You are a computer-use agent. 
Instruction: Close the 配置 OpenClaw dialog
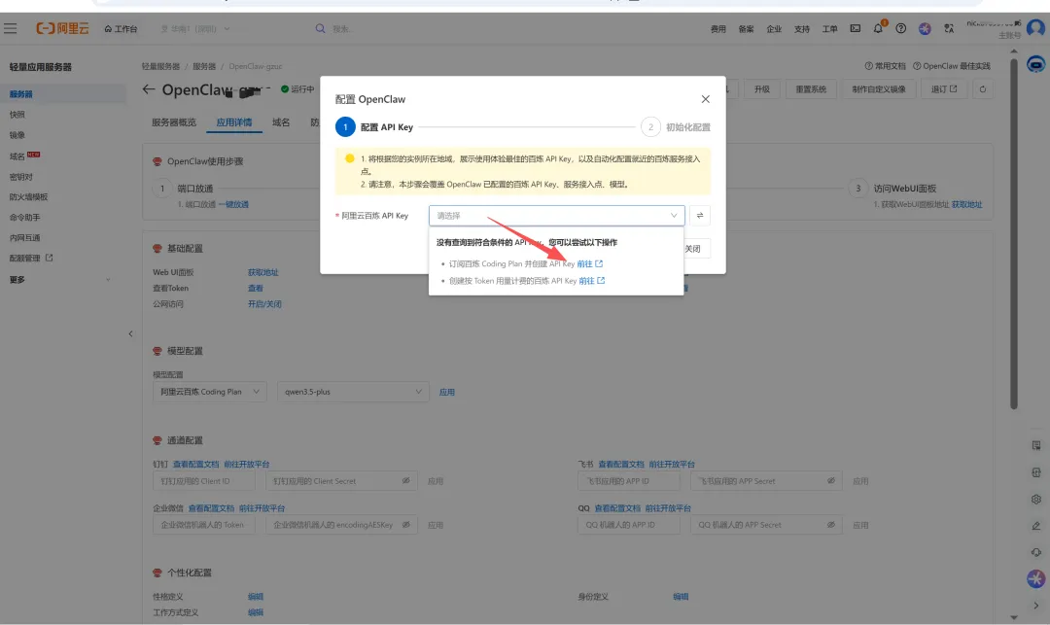pos(705,99)
